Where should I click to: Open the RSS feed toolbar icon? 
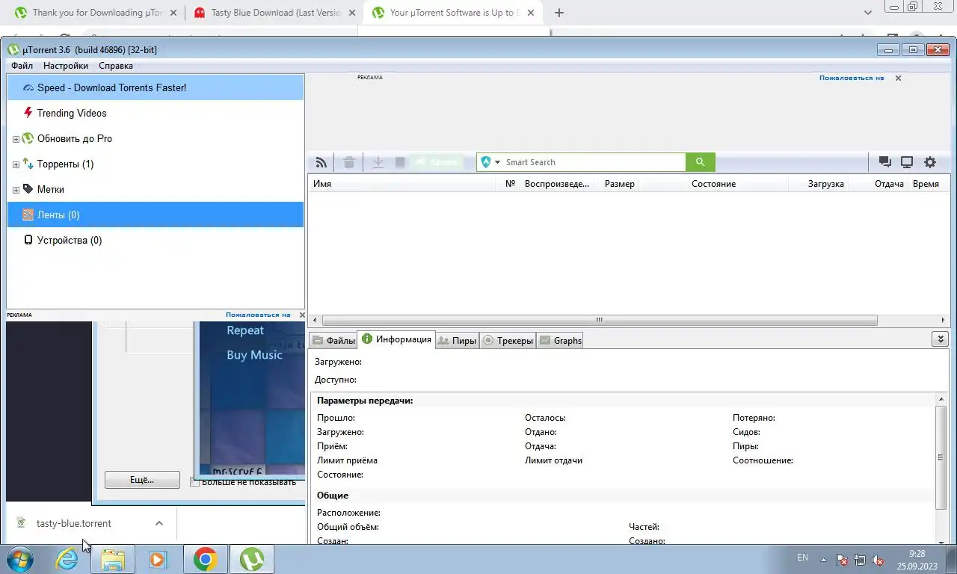coord(321,162)
